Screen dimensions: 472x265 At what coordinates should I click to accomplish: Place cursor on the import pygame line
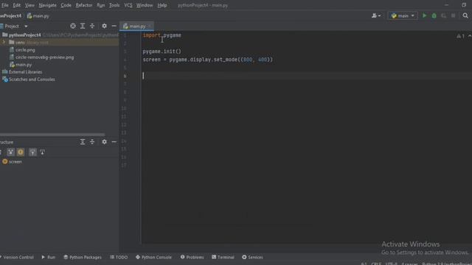[x=162, y=35]
